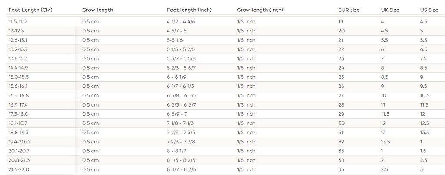Select the Foot length (Inch) header

(x=187, y=10)
